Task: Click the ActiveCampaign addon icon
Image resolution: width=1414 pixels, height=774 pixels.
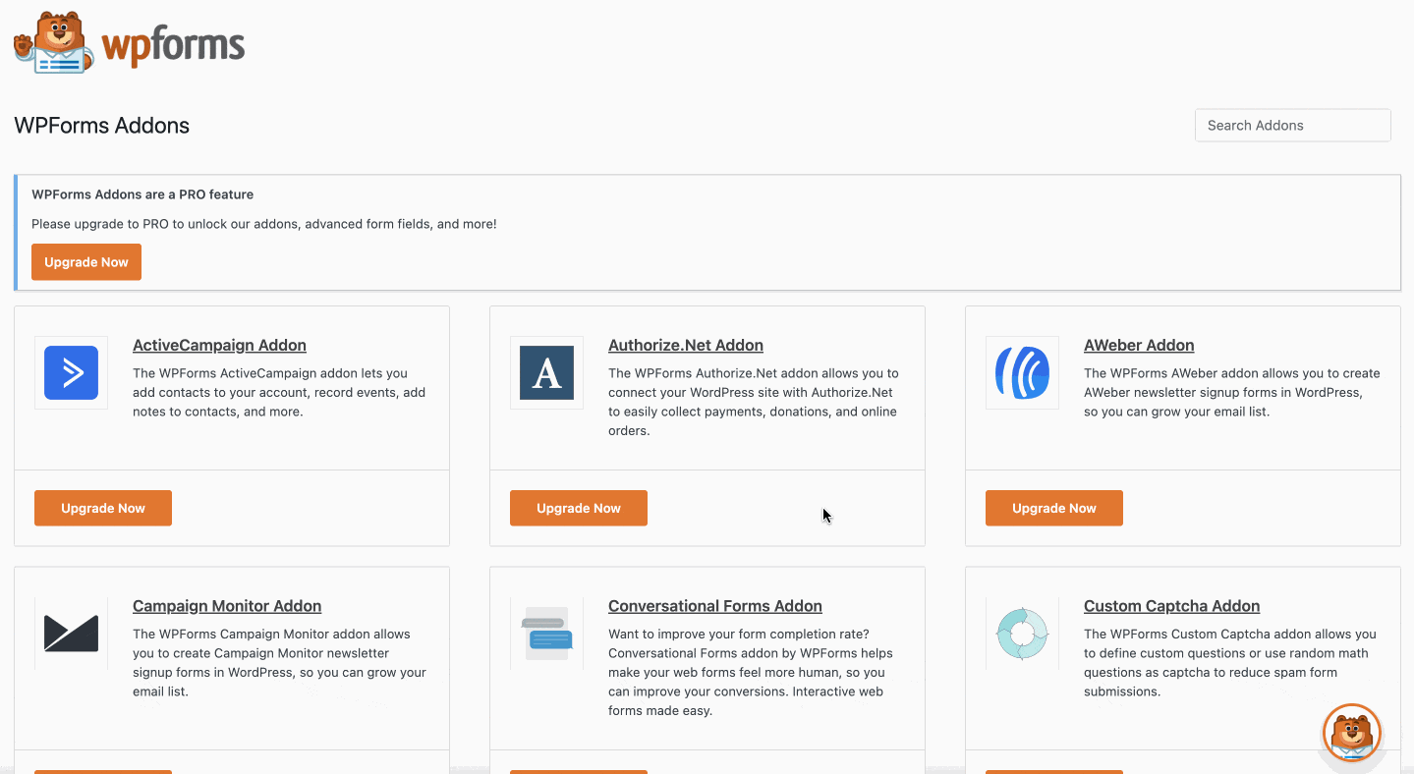Action: coord(71,372)
